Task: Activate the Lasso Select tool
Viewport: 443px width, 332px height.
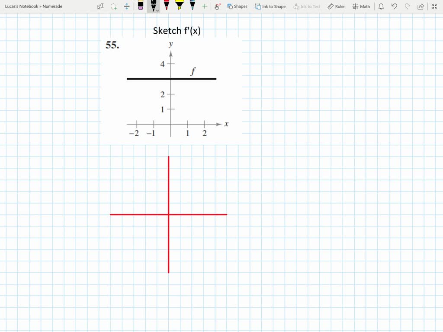Action: click(113, 6)
